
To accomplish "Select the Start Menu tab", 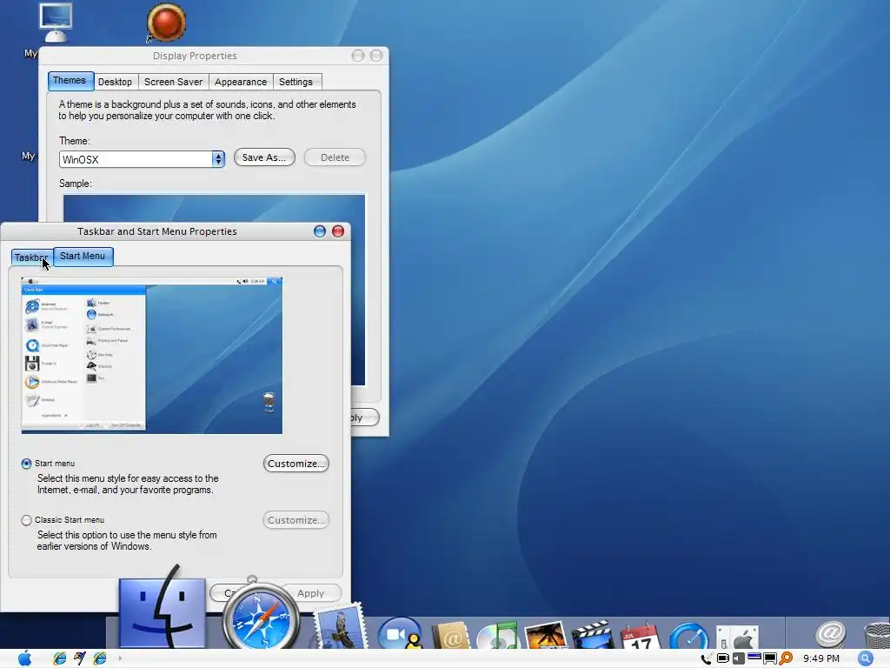I will pyautogui.click(x=83, y=257).
